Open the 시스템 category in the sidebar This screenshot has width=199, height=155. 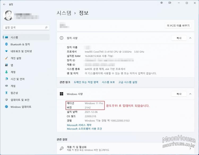pos(26,37)
